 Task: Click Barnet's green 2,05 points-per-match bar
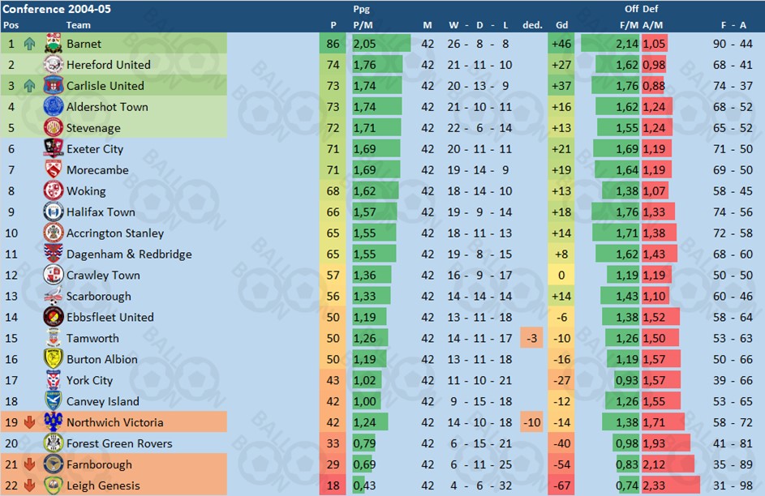(381, 44)
